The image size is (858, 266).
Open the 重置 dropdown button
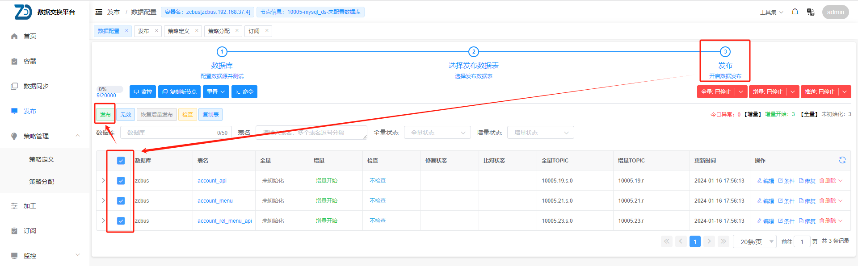216,92
